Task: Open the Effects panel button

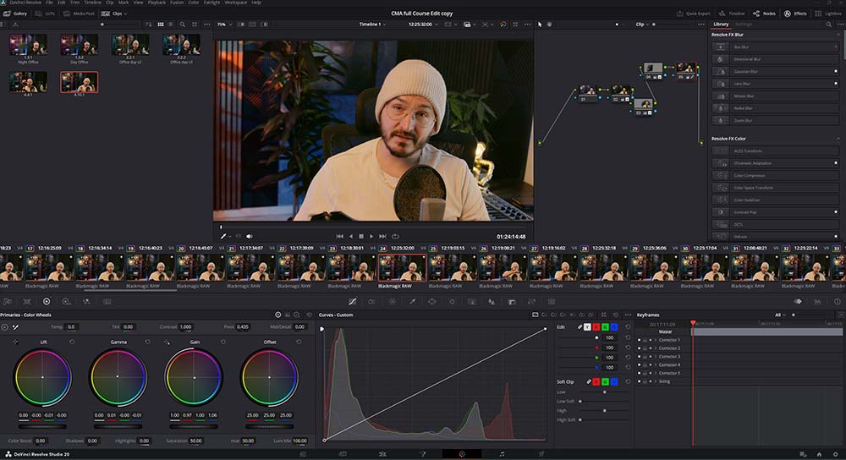Action: pos(795,14)
